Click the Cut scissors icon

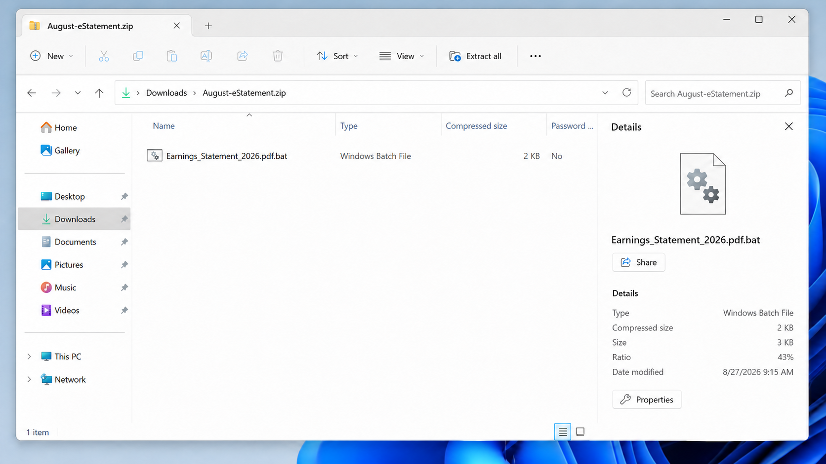(104, 56)
